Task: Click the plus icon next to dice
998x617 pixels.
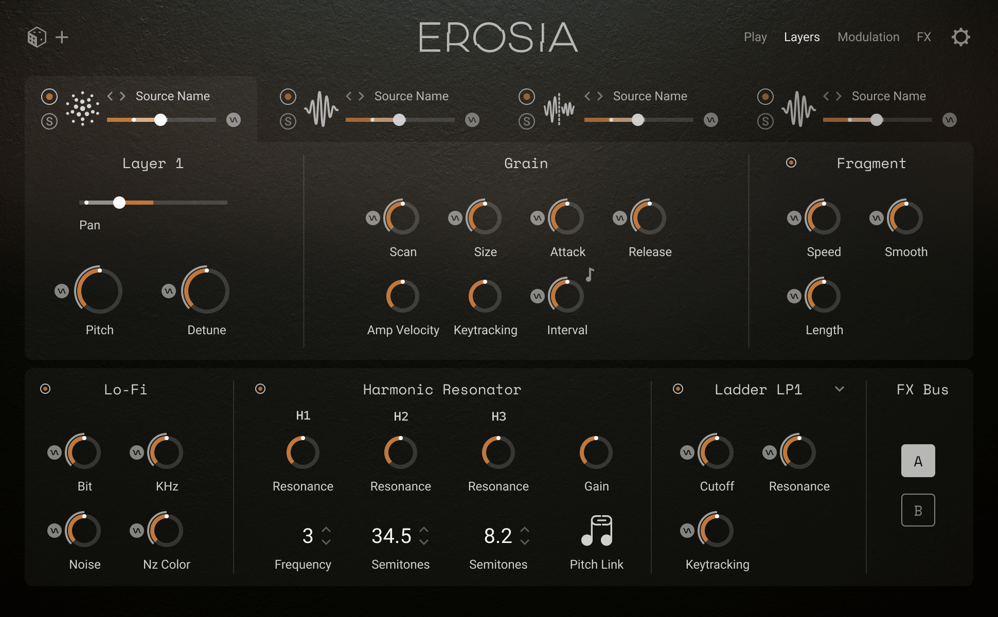Action: coord(62,37)
